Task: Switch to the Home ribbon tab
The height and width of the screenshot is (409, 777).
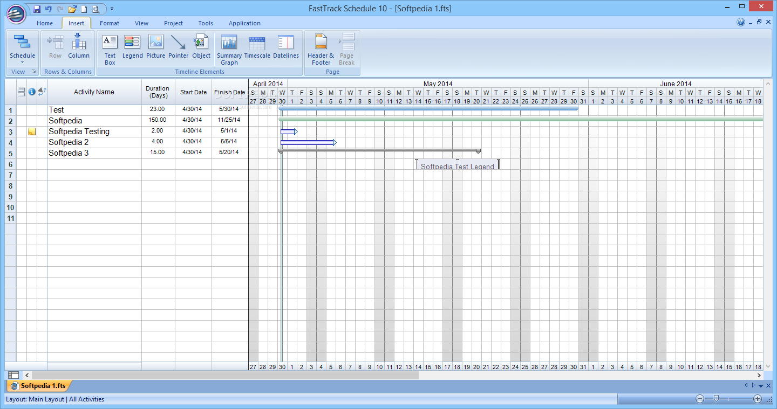Action: (45, 23)
